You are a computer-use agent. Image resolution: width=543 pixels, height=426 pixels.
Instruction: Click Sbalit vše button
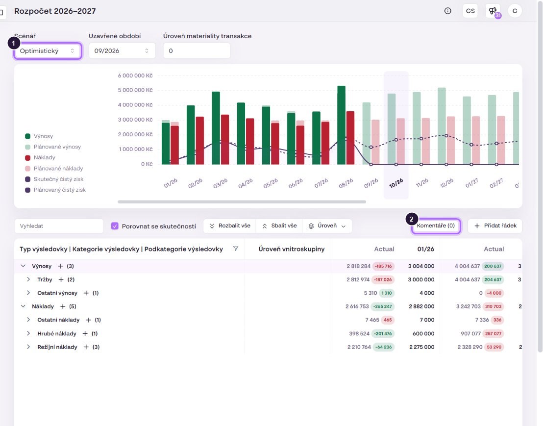pos(279,226)
